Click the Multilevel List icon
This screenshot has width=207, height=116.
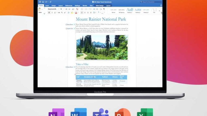tap(90, 9)
